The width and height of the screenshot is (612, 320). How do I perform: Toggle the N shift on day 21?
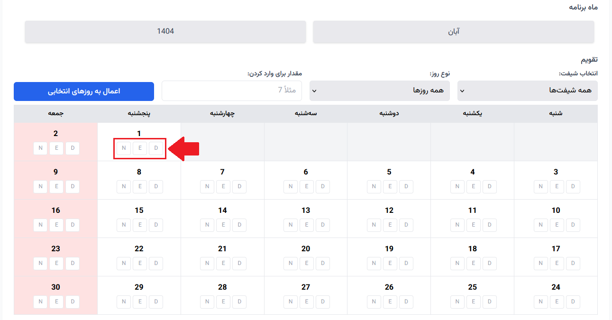(207, 263)
